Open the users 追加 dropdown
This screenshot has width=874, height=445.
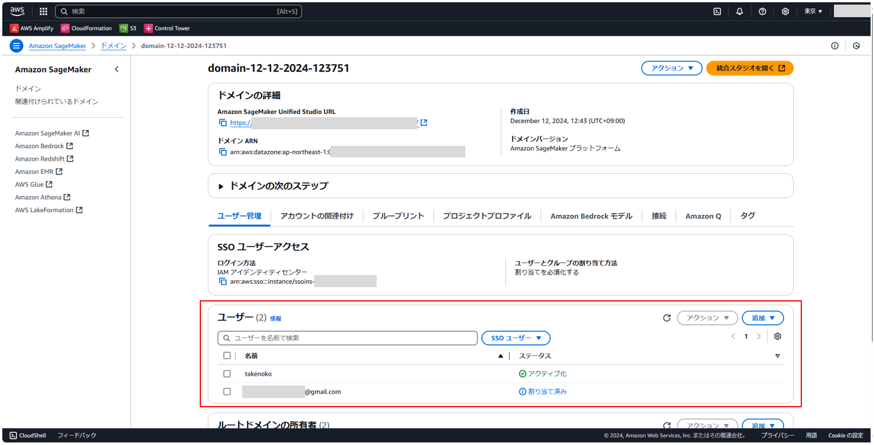tap(763, 318)
